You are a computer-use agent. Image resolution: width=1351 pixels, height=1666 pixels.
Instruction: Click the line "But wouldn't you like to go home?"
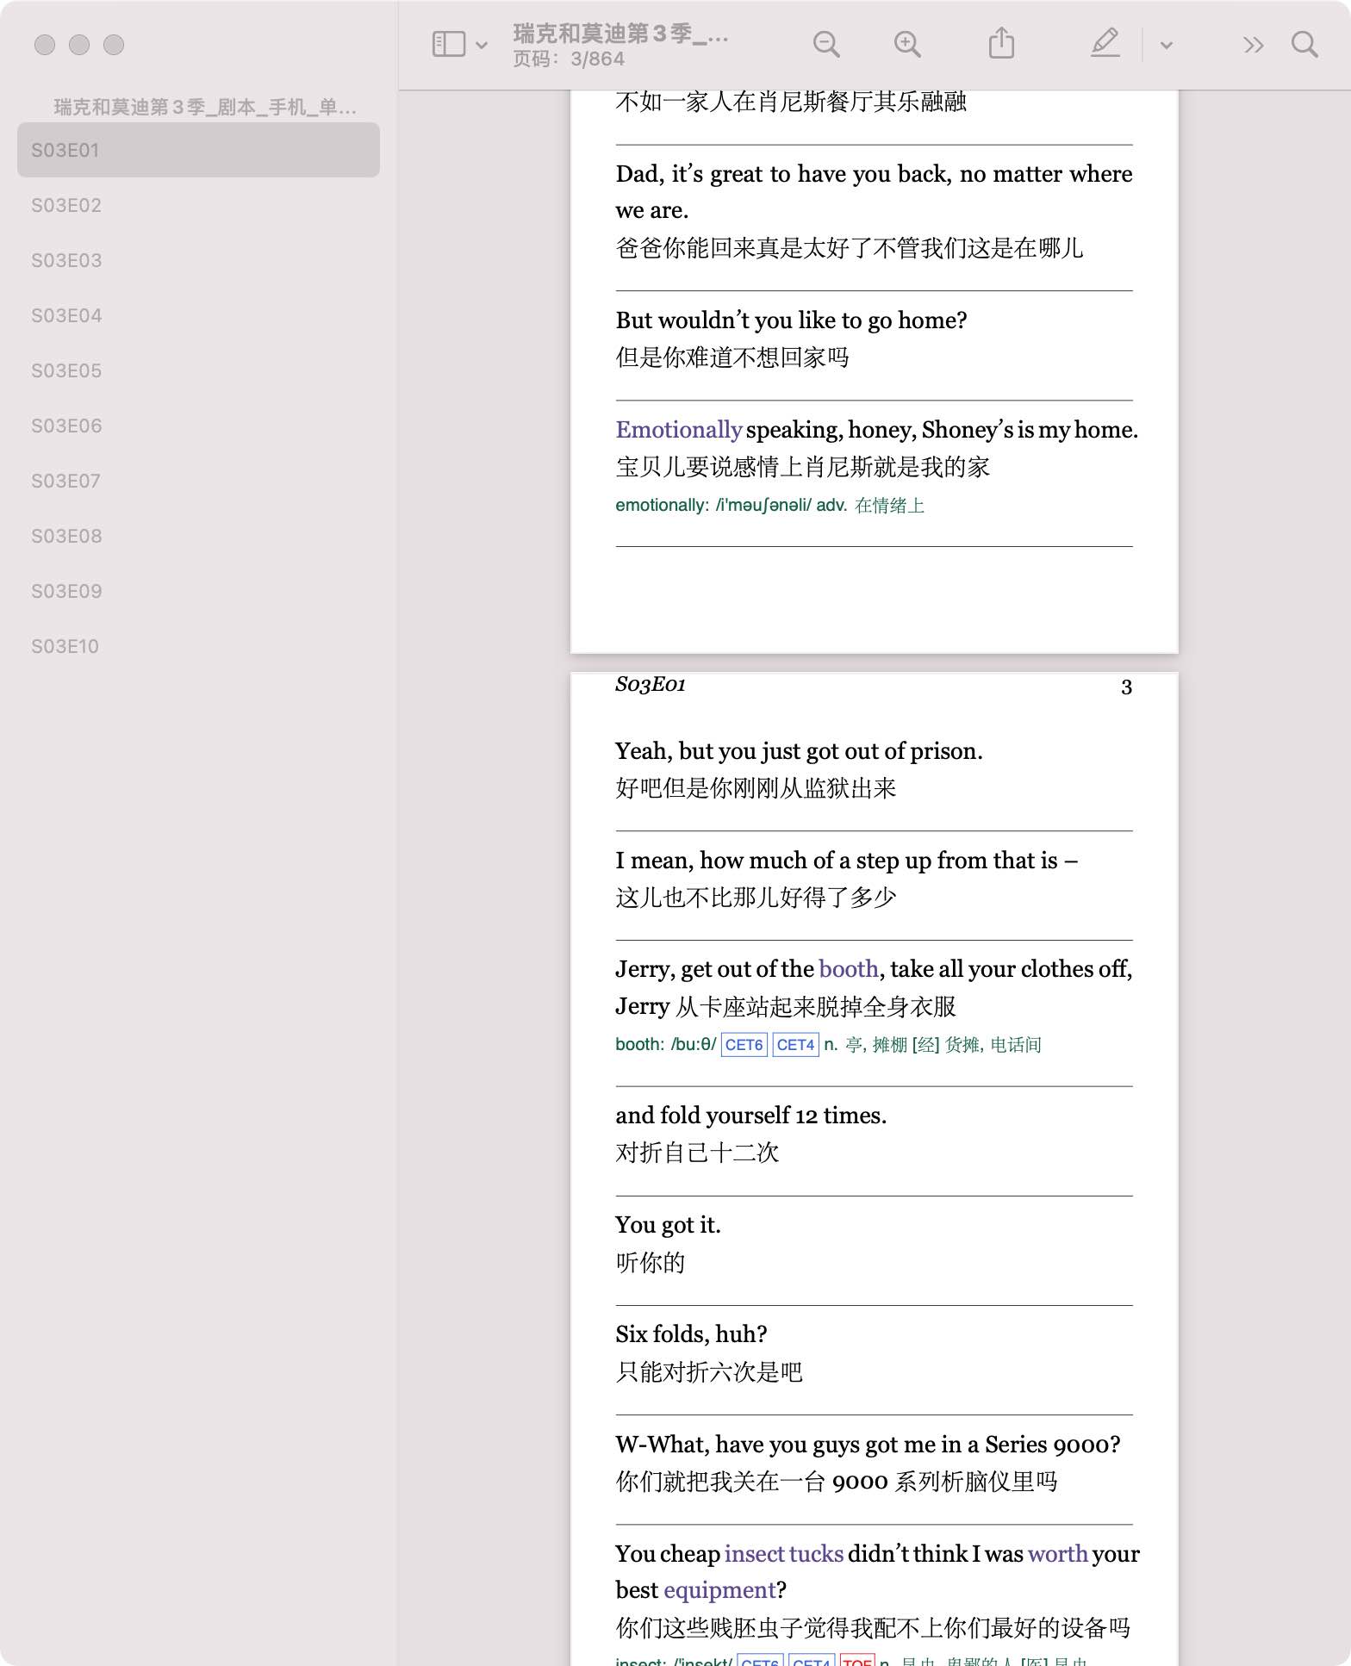pyautogui.click(x=791, y=320)
